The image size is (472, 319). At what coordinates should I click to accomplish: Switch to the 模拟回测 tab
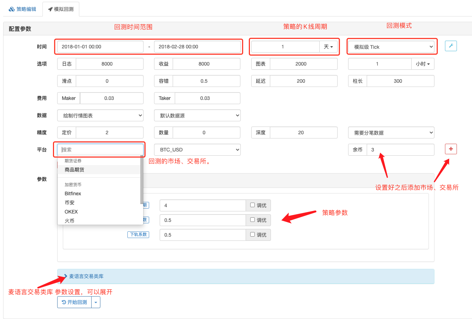pyautogui.click(x=61, y=9)
